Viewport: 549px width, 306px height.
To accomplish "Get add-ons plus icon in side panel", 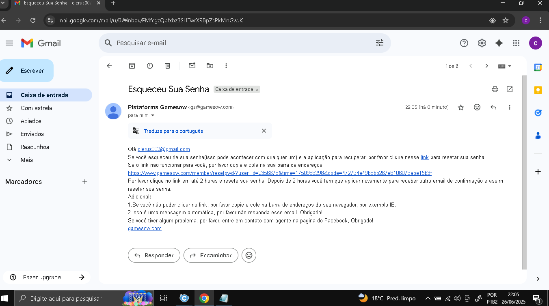I will (x=538, y=172).
